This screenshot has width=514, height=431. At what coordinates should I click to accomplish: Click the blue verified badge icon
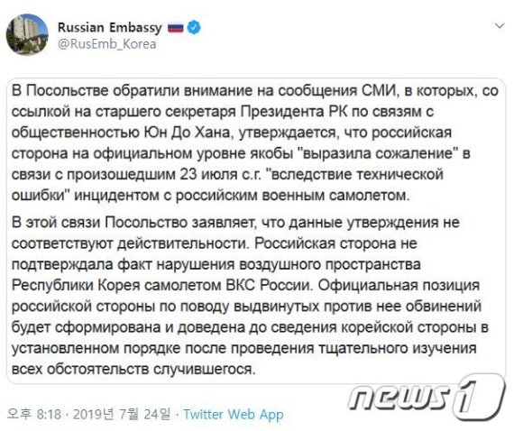[x=194, y=28]
